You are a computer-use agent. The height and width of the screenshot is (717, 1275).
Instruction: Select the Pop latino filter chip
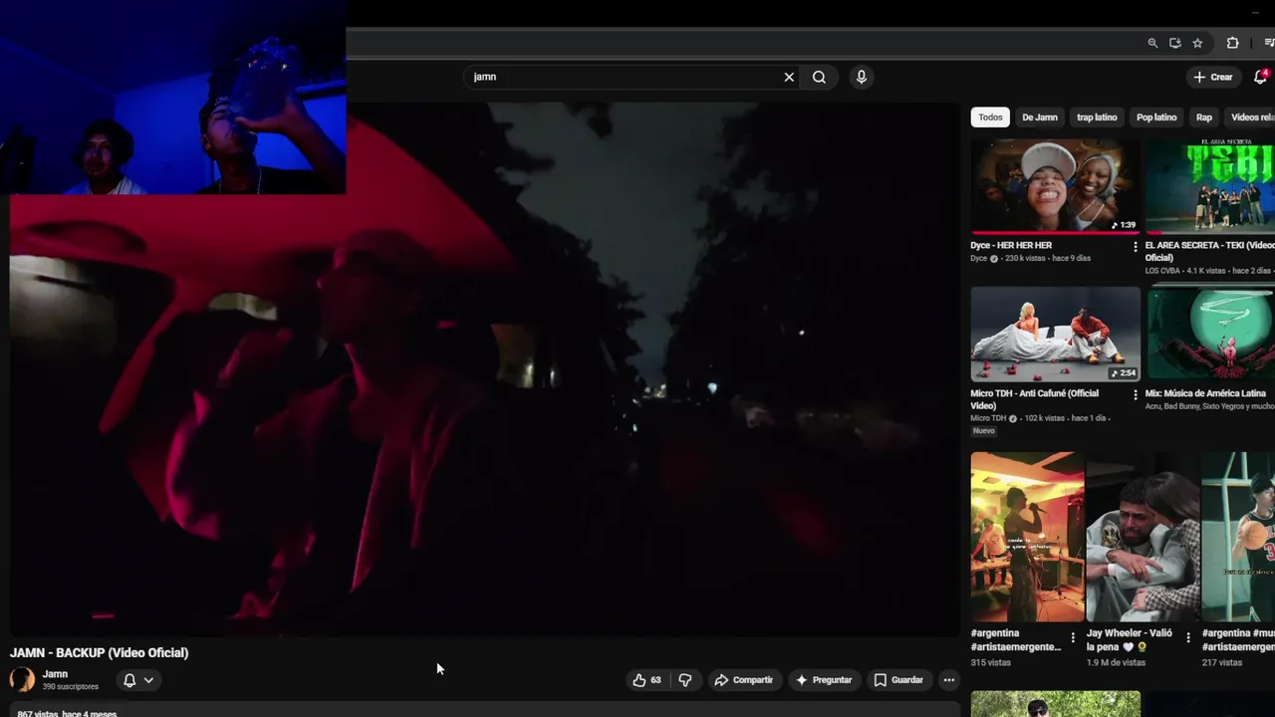(1156, 118)
